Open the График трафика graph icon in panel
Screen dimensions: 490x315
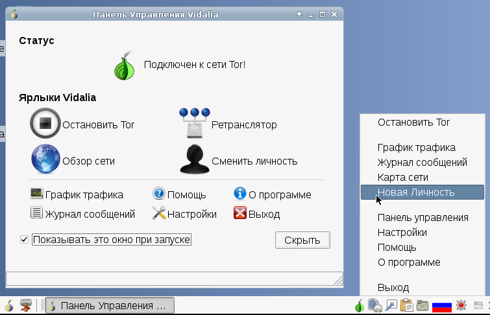37,194
